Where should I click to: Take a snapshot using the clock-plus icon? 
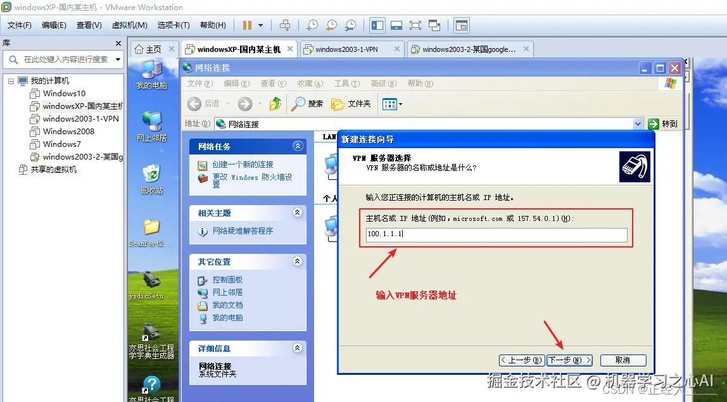(x=312, y=25)
